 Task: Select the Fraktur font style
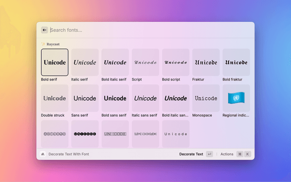tap(206, 62)
